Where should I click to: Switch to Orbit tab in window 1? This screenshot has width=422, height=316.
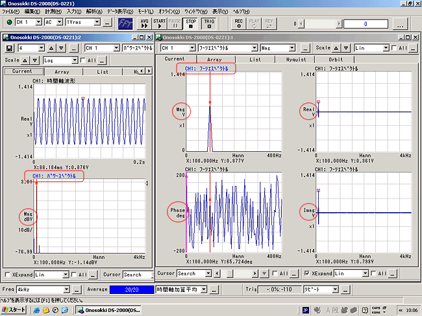pos(336,60)
